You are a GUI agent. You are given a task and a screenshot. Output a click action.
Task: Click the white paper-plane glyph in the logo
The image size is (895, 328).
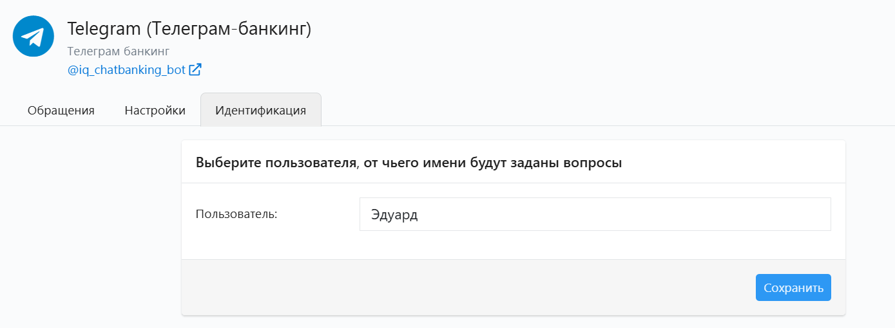click(34, 37)
